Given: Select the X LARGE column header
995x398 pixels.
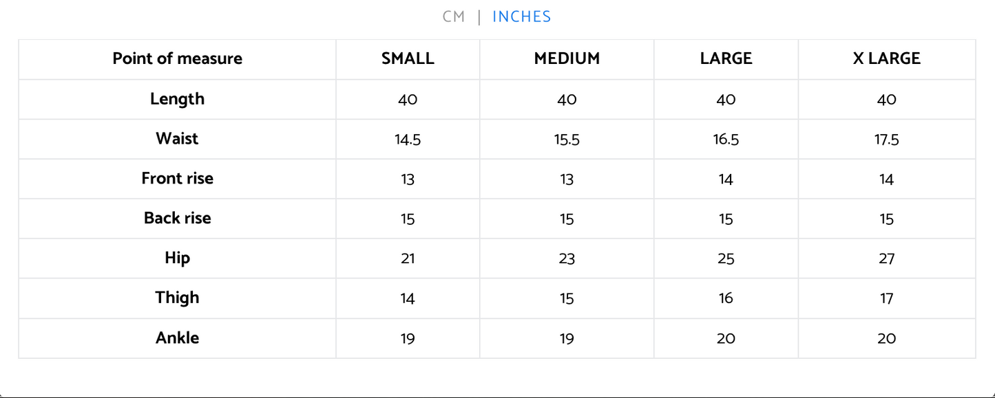Looking at the screenshot, I should (x=887, y=59).
